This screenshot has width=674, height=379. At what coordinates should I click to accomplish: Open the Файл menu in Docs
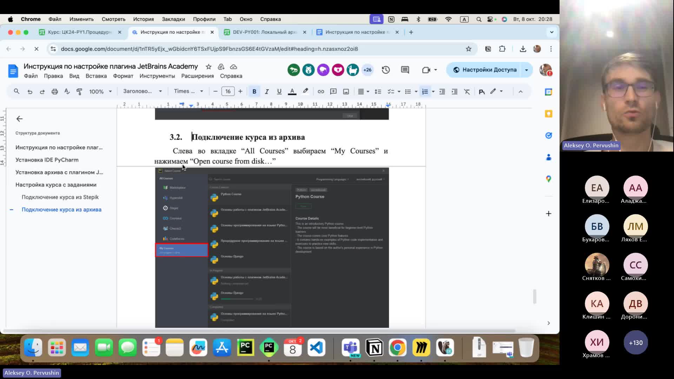pyautogui.click(x=31, y=76)
